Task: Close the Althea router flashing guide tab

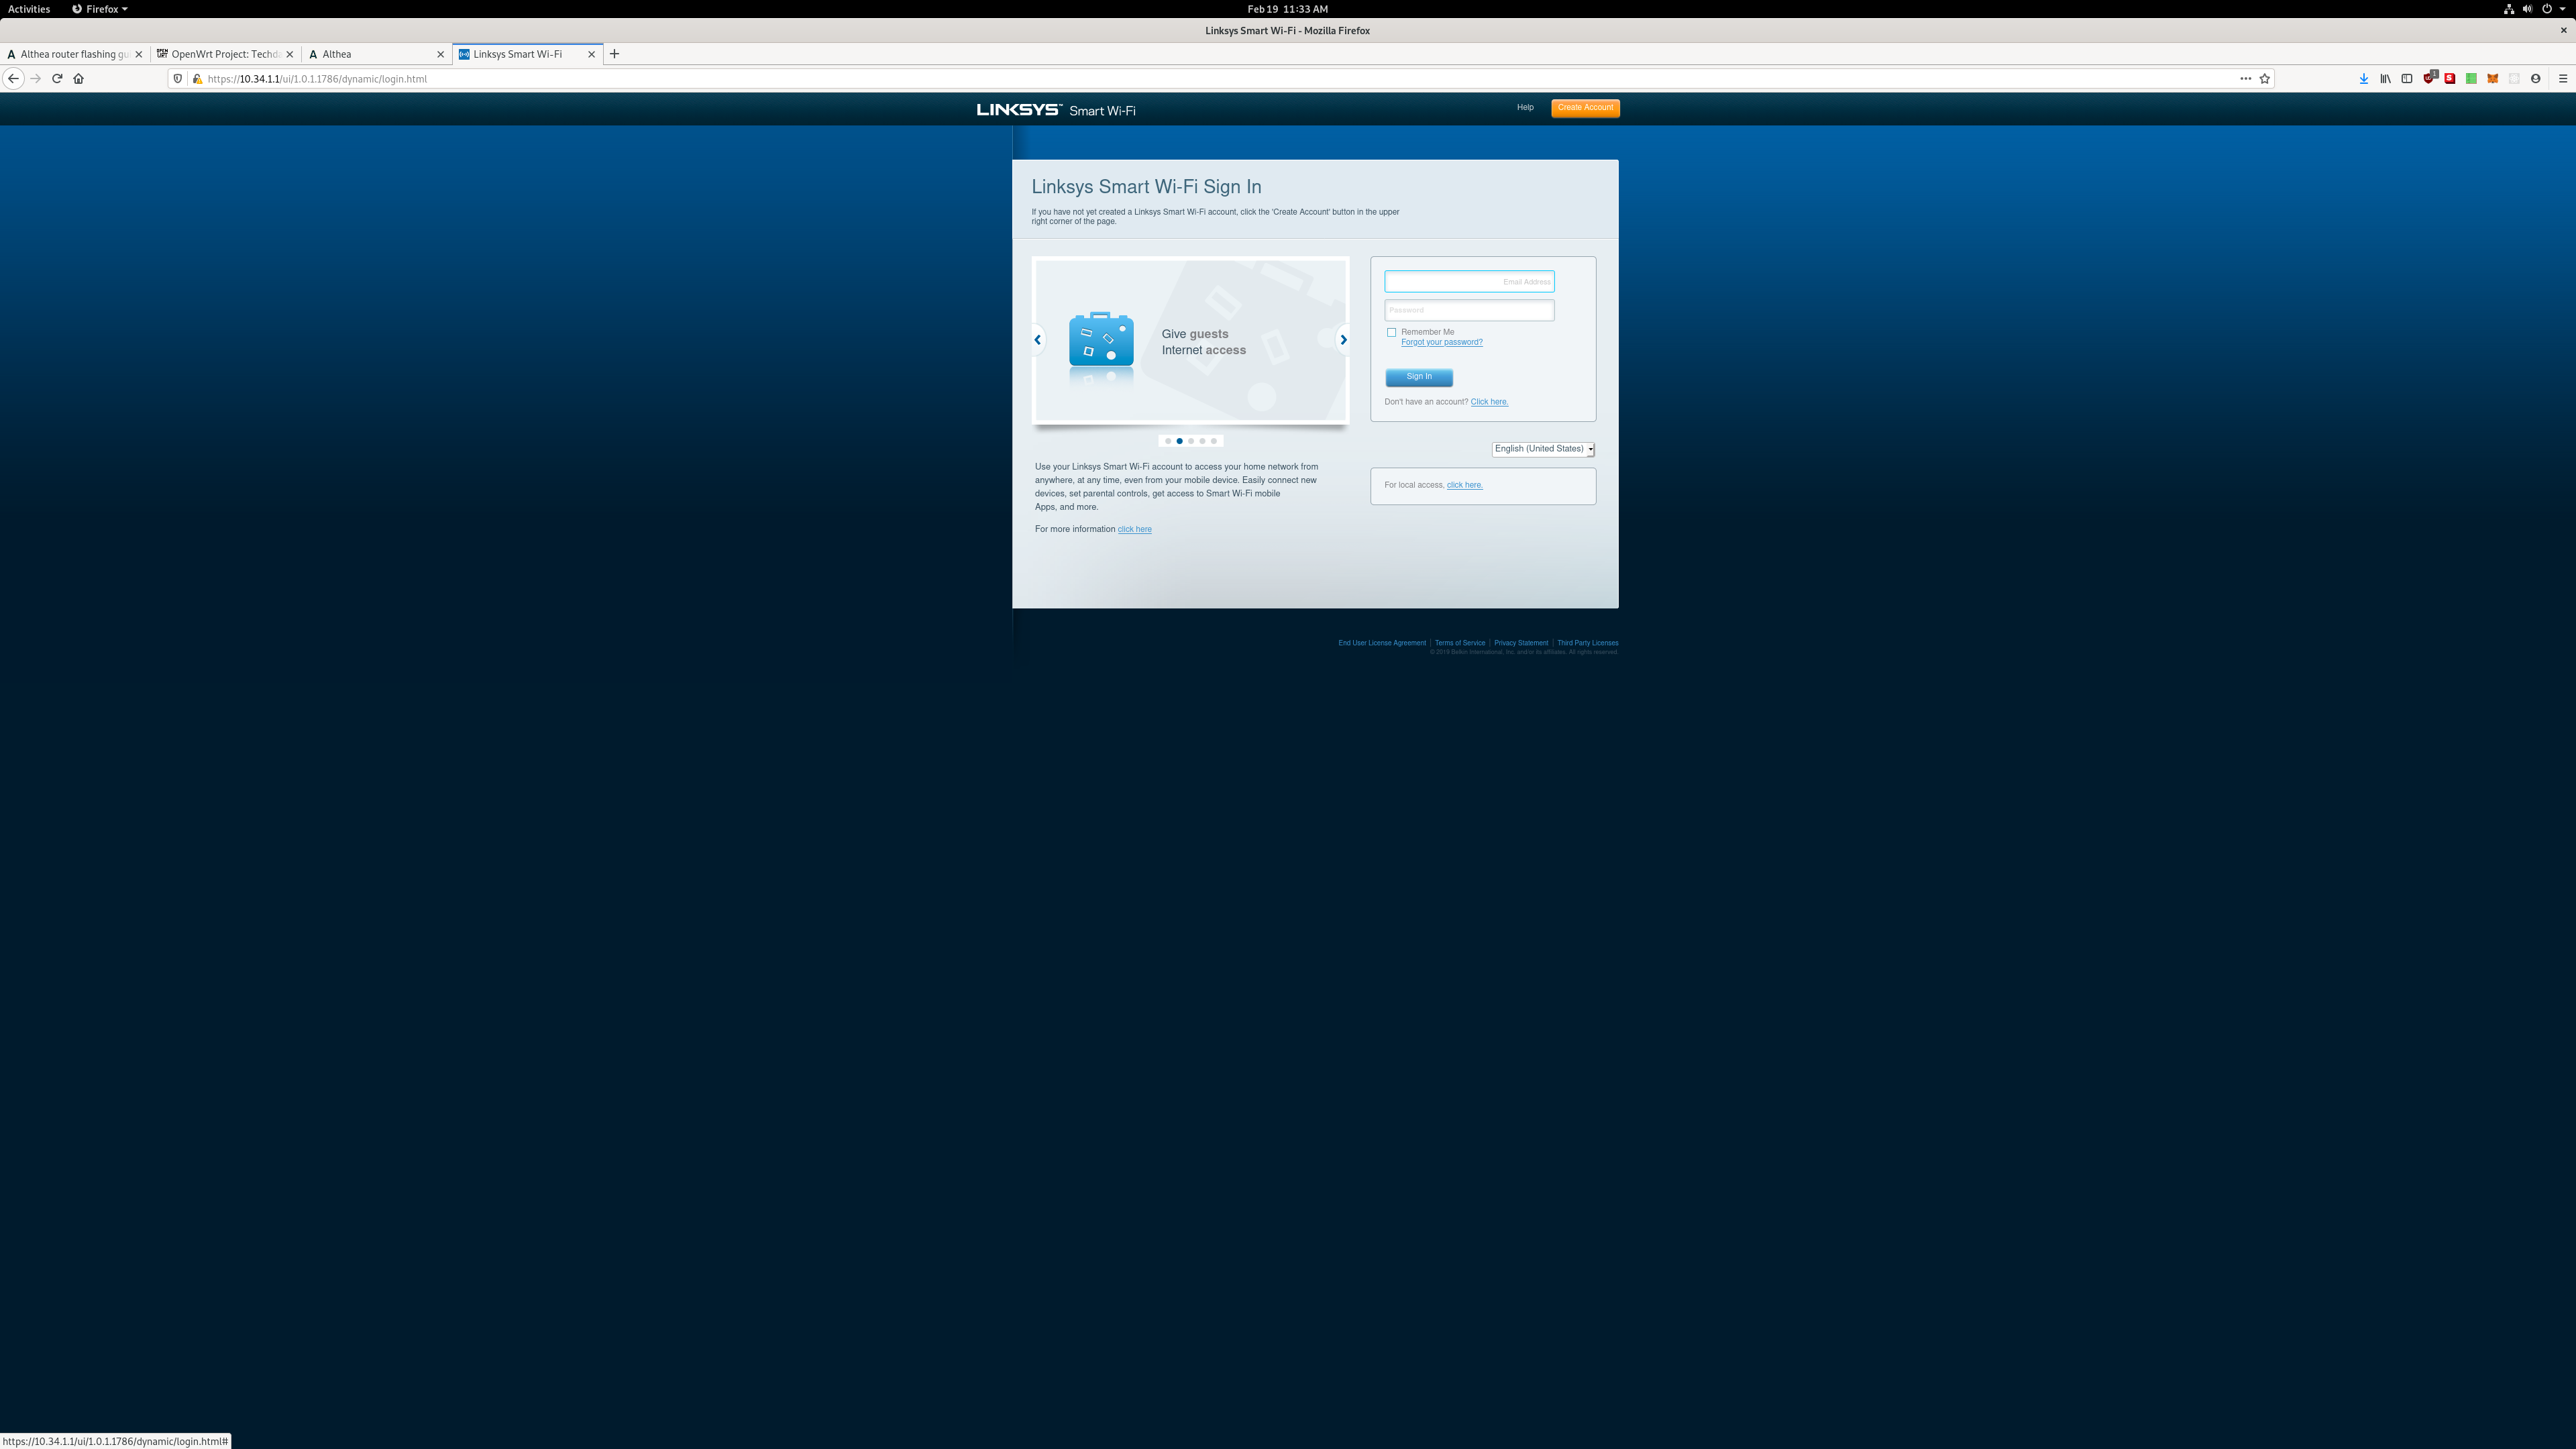Action: point(139,54)
